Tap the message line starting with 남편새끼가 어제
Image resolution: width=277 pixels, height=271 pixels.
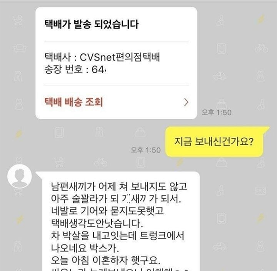(119, 186)
